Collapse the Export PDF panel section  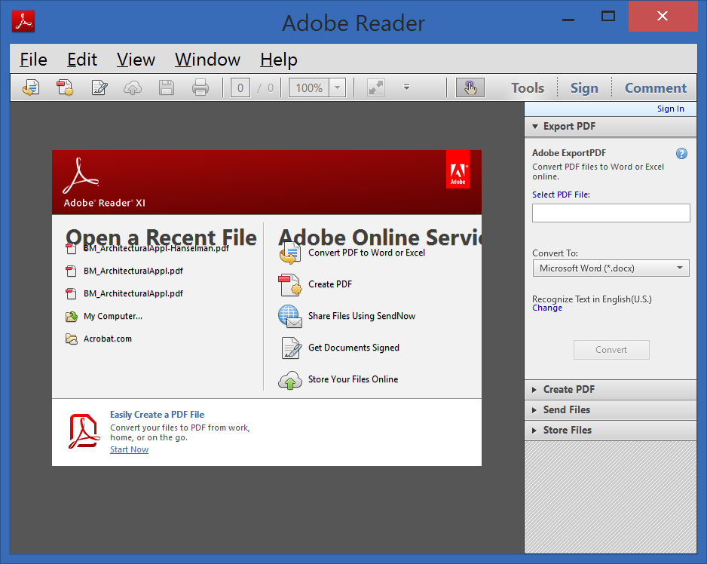(x=569, y=127)
